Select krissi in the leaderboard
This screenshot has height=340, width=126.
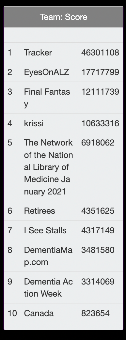34,123
